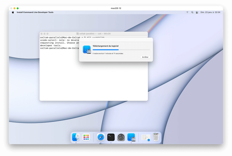Launch Terminal from the Dock
The width and height of the screenshot is (232, 156).
[x=111, y=137]
